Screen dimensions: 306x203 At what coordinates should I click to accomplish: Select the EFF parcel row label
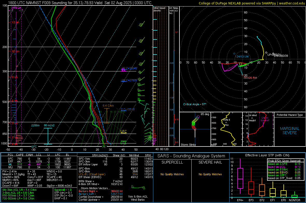pyautogui.click(x=10, y=162)
